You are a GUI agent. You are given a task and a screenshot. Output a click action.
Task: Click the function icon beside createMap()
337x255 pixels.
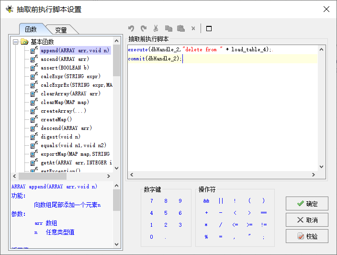tap(34, 119)
